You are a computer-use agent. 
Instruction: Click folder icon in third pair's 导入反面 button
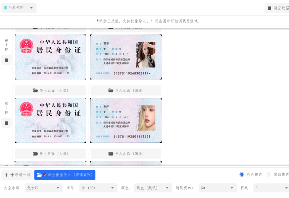[111, 154]
